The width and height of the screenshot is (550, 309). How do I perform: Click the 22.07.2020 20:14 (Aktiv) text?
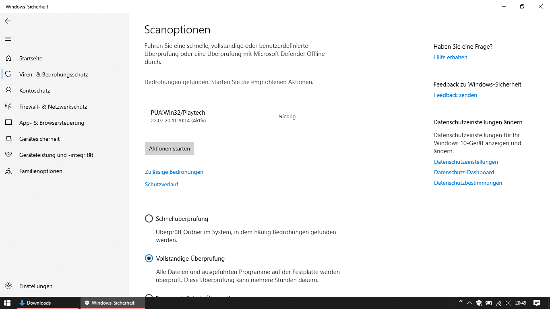tap(178, 121)
